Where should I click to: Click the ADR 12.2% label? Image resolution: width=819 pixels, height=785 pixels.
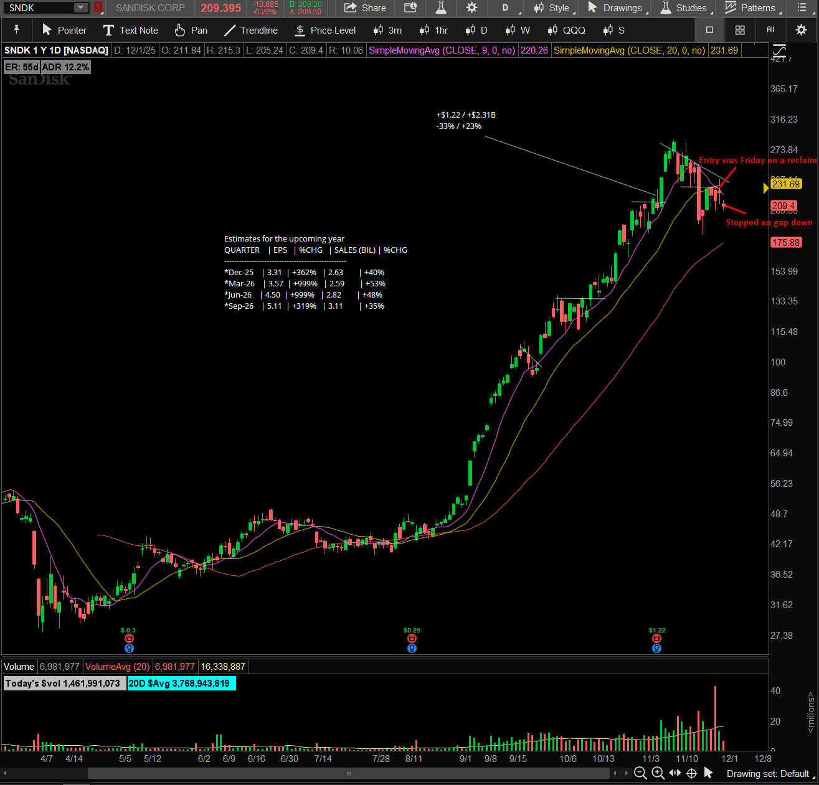click(66, 67)
